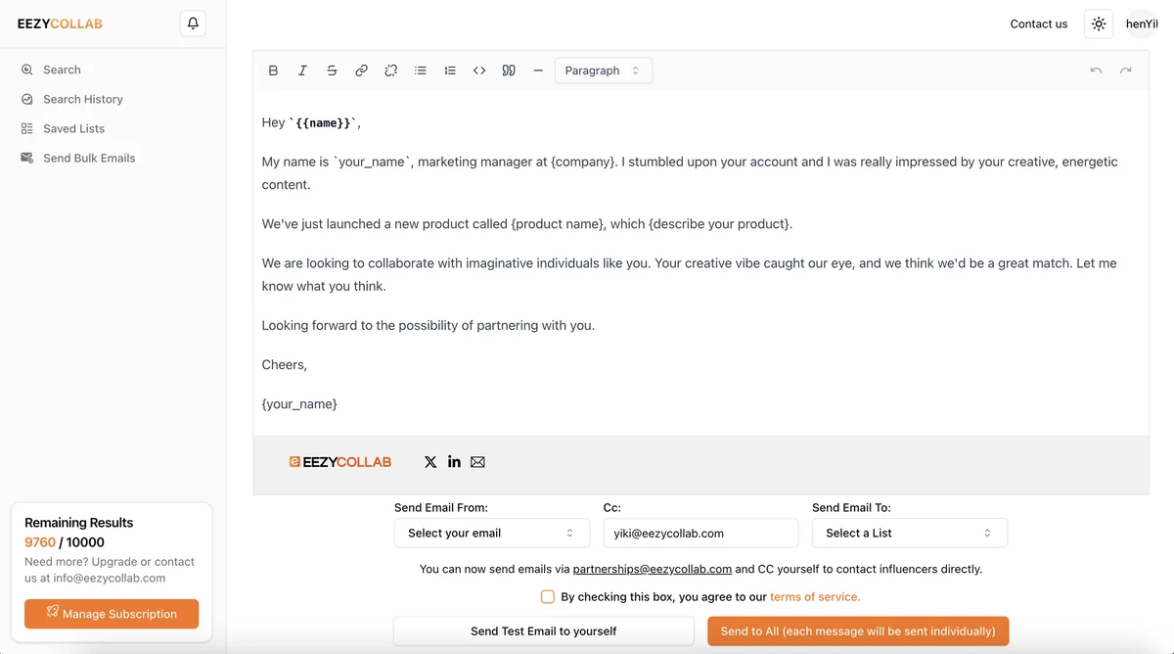
Task: Click Send Test Email to yourself
Action: pos(543,631)
